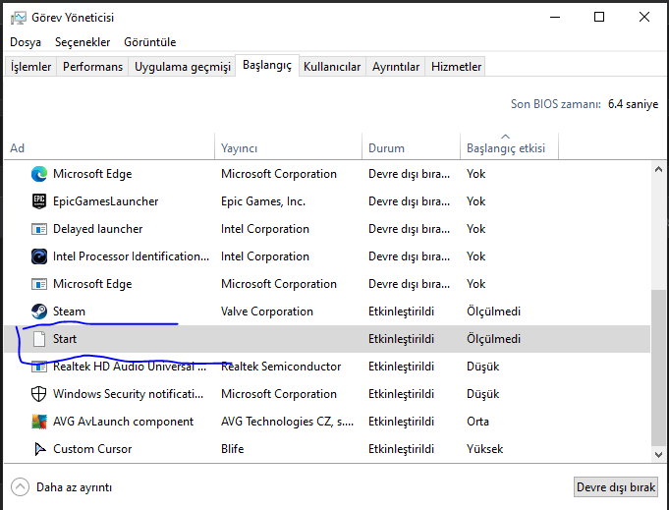Click the Windows Security shield icon
Viewport: 669px width, 510px height.
click(39, 394)
